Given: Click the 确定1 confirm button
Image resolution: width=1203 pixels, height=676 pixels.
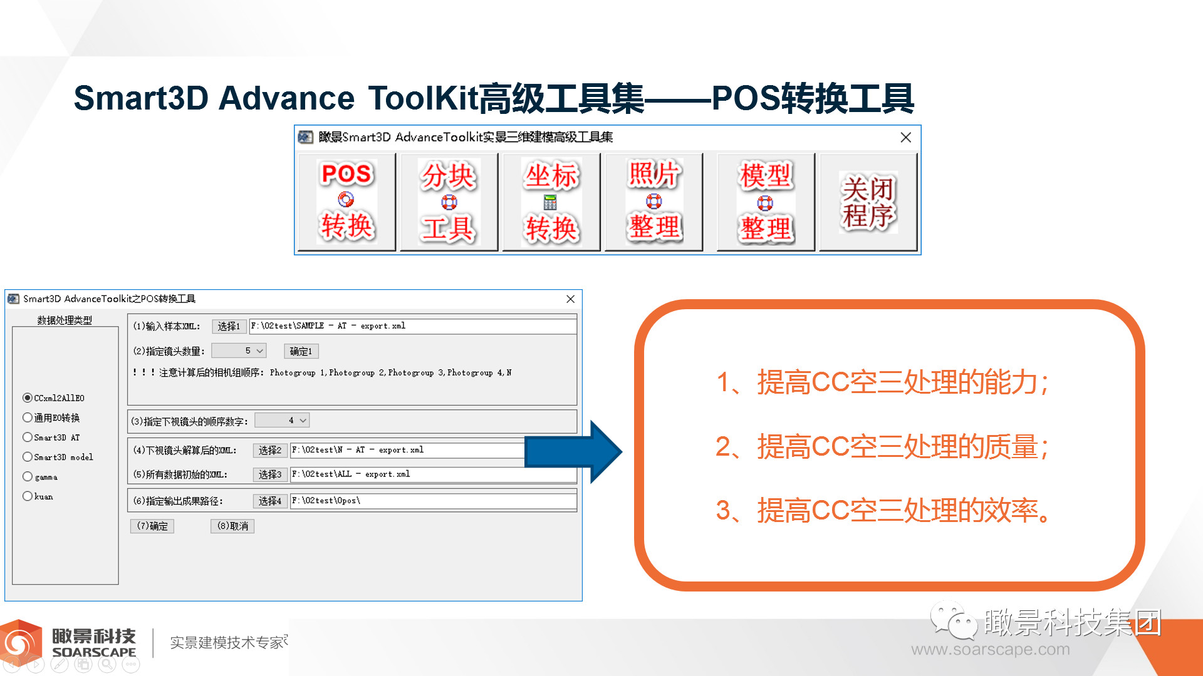Looking at the screenshot, I should point(301,351).
